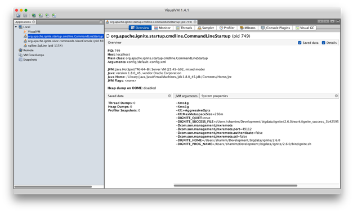Click the "-Xms1g" argument line
The width and height of the screenshot is (353, 212).
point(182,103)
